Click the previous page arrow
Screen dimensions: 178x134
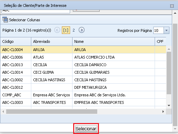coord(57,30)
